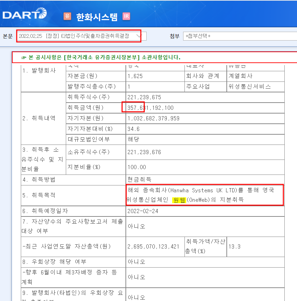This screenshot has width=297, height=301.
Task: Click the highlighted 원웹 word
Action: point(179,200)
